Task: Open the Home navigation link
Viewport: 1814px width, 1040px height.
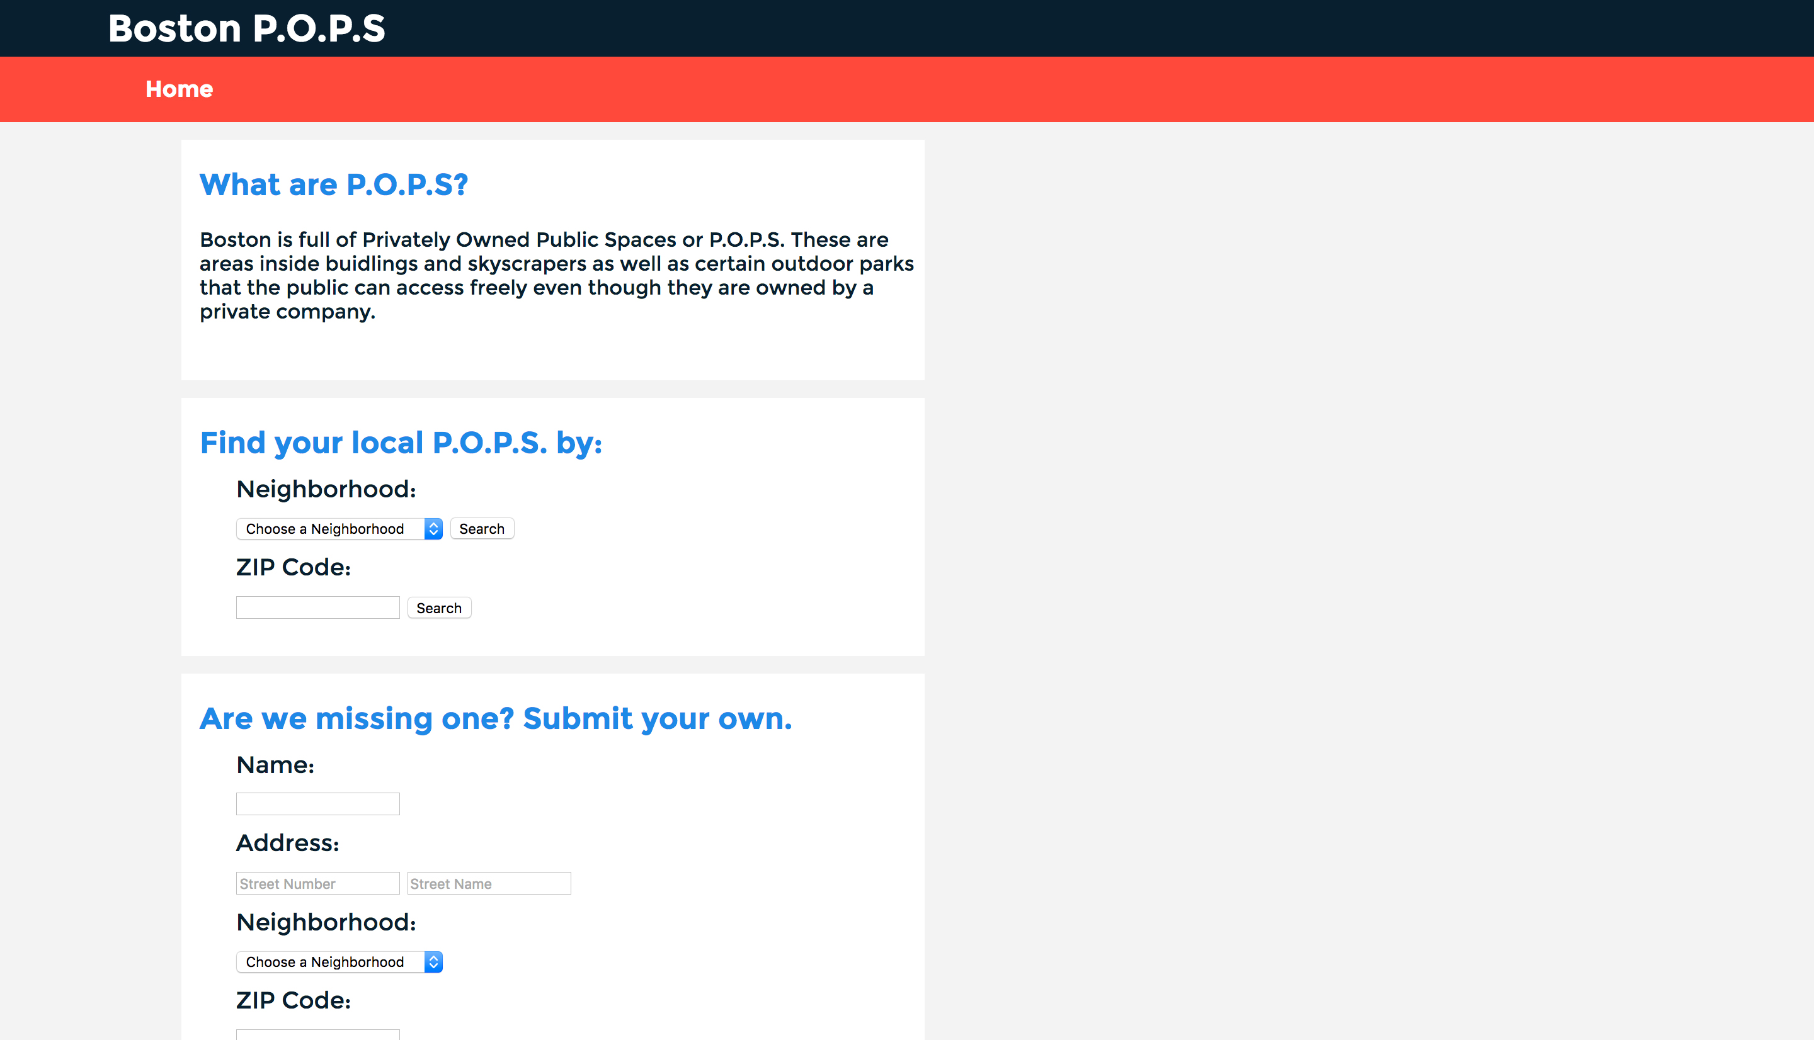Action: point(179,89)
